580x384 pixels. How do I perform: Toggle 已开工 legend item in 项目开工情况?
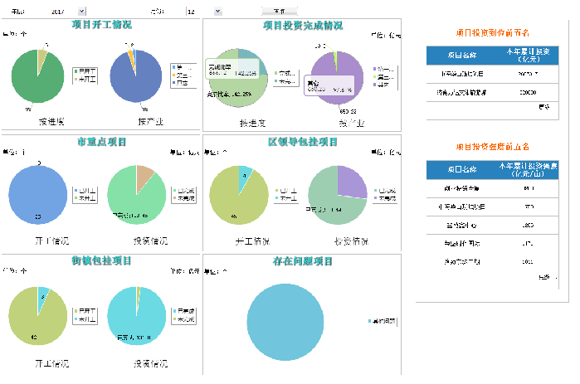pos(86,70)
